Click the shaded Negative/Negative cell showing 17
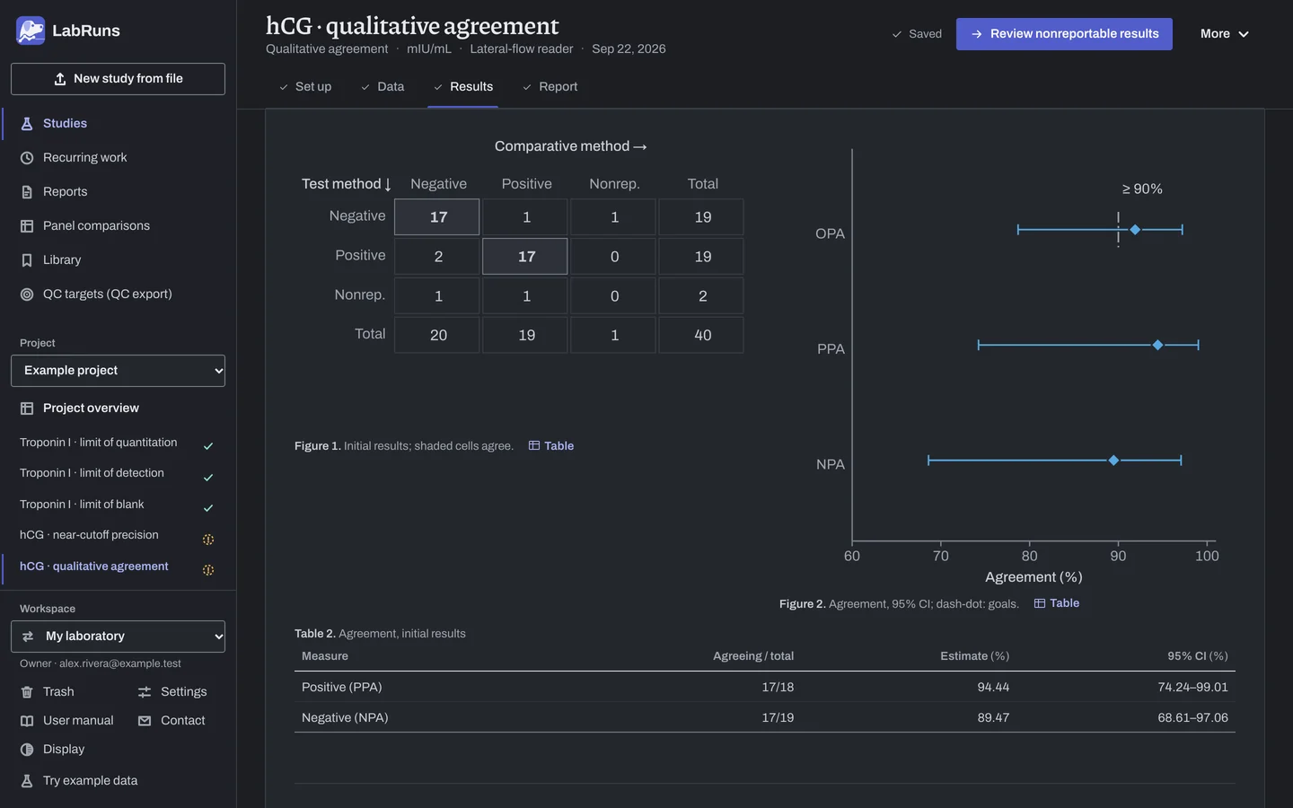The width and height of the screenshot is (1293, 808). 437,217
